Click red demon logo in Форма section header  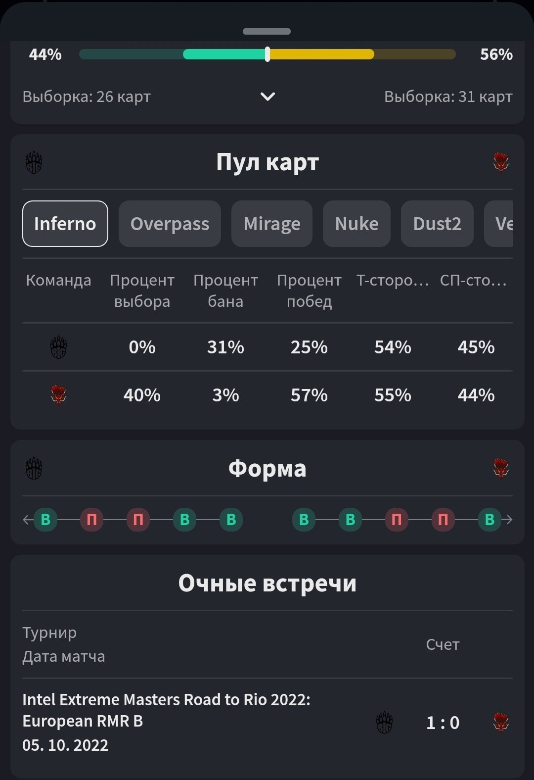[501, 468]
